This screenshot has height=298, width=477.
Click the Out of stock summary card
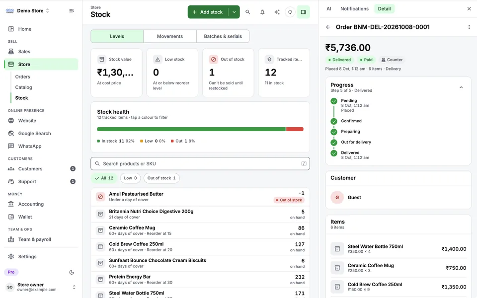coord(228,73)
